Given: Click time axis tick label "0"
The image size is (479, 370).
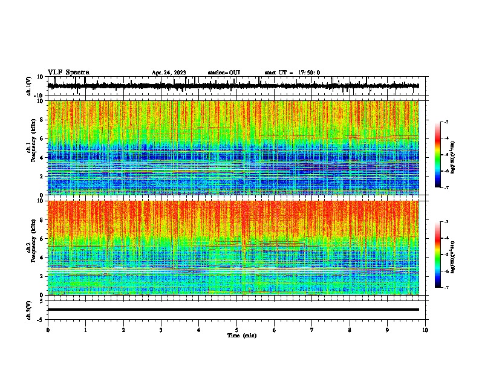Looking at the screenshot, I should (48, 330).
